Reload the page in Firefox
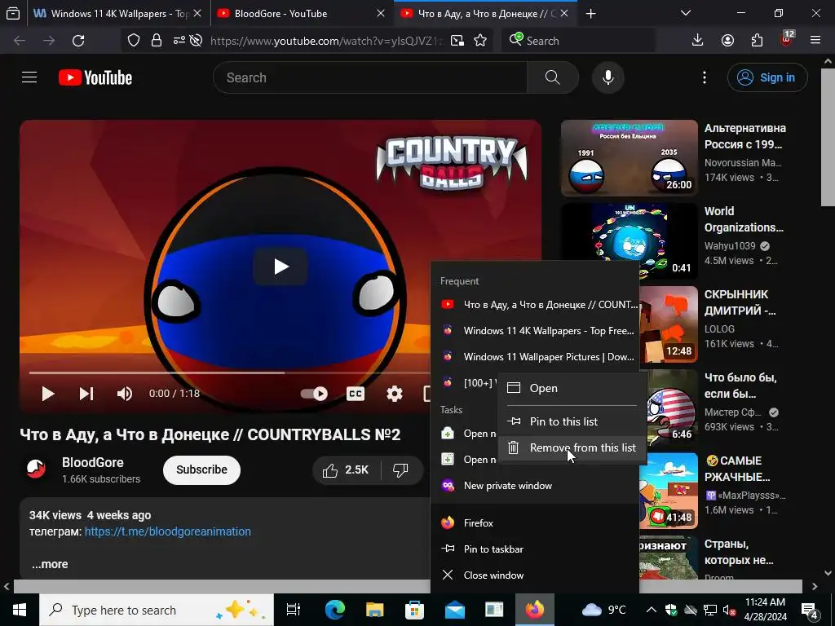 pos(78,41)
